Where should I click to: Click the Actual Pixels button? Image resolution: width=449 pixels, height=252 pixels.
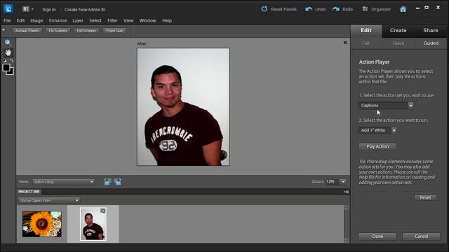pyautogui.click(x=27, y=31)
